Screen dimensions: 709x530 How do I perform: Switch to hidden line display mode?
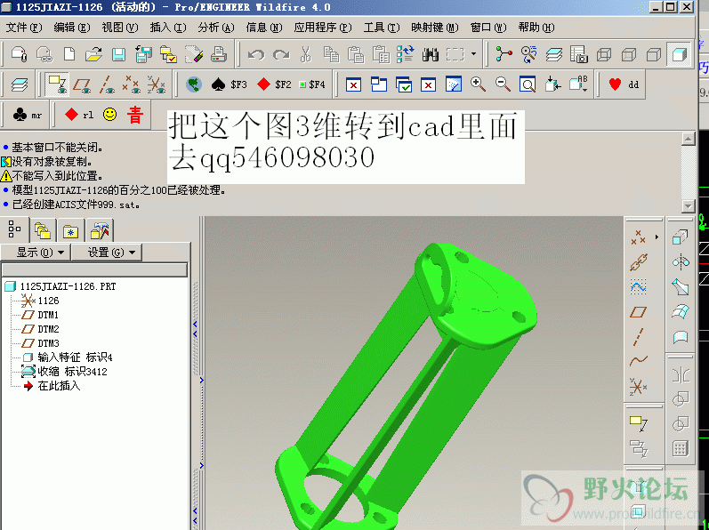[x=629, y=54]
